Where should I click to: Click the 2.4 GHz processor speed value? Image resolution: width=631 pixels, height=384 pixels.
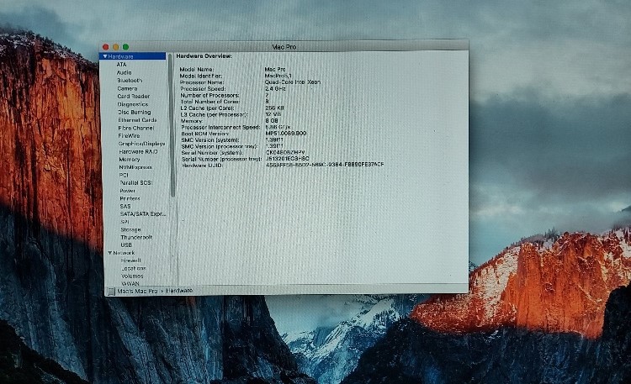pos(275,88)
